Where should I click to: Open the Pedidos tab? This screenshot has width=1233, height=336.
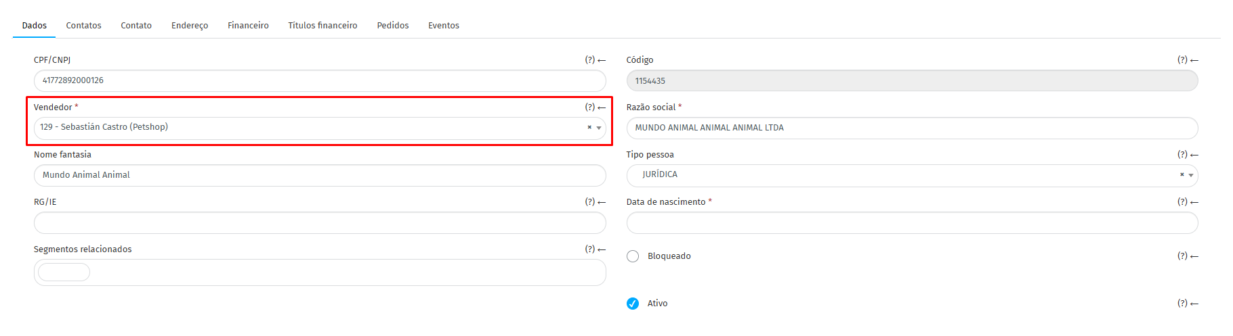(x=393, y=26)
